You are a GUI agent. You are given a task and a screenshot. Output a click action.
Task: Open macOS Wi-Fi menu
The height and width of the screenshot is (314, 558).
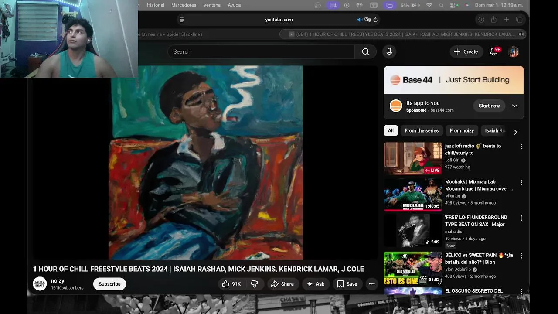(x=429, y=5)
